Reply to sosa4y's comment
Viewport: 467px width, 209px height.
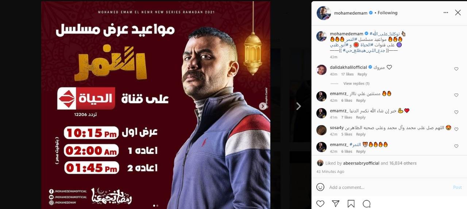tap(361, 134)
